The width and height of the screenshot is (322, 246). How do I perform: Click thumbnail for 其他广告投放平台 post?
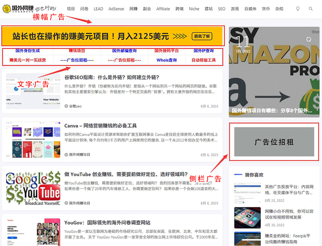tap(248, 193)
